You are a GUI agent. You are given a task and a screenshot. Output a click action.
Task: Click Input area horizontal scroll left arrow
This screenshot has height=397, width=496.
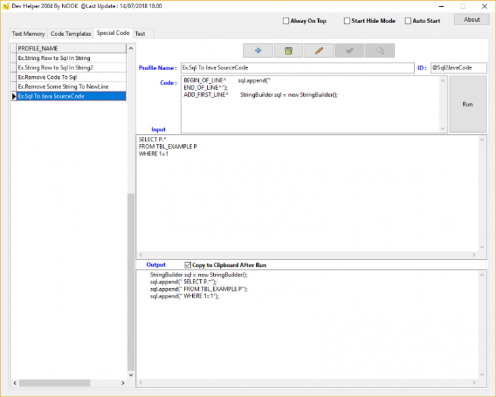(141, 255)
